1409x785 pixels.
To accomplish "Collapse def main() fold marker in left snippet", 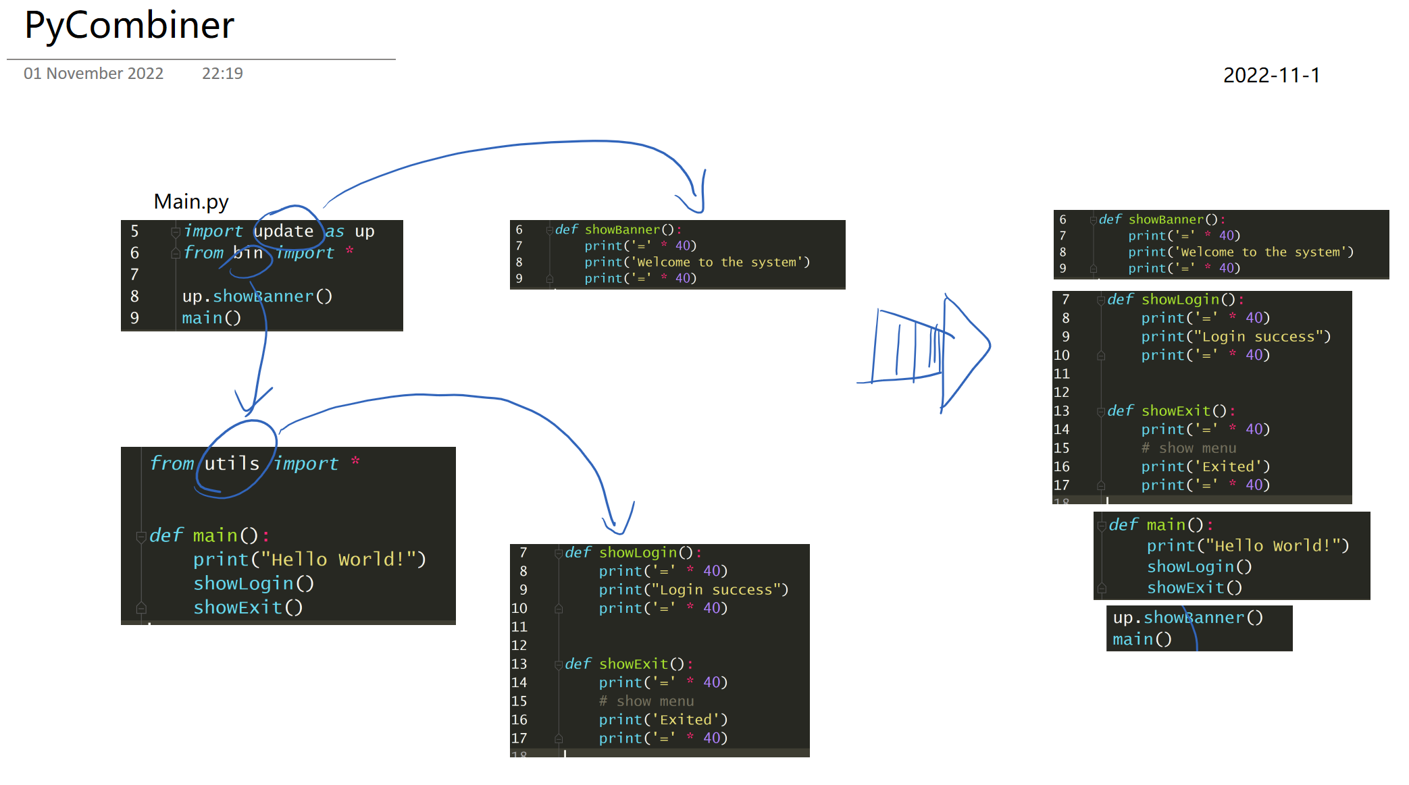I will tap(141, 537).
